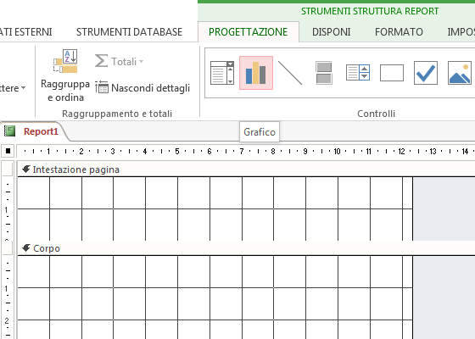The height and width of the screenshot is (339, 475).
Task: Click the report selector square at ruler corner
Action: [x=8, y=151]
